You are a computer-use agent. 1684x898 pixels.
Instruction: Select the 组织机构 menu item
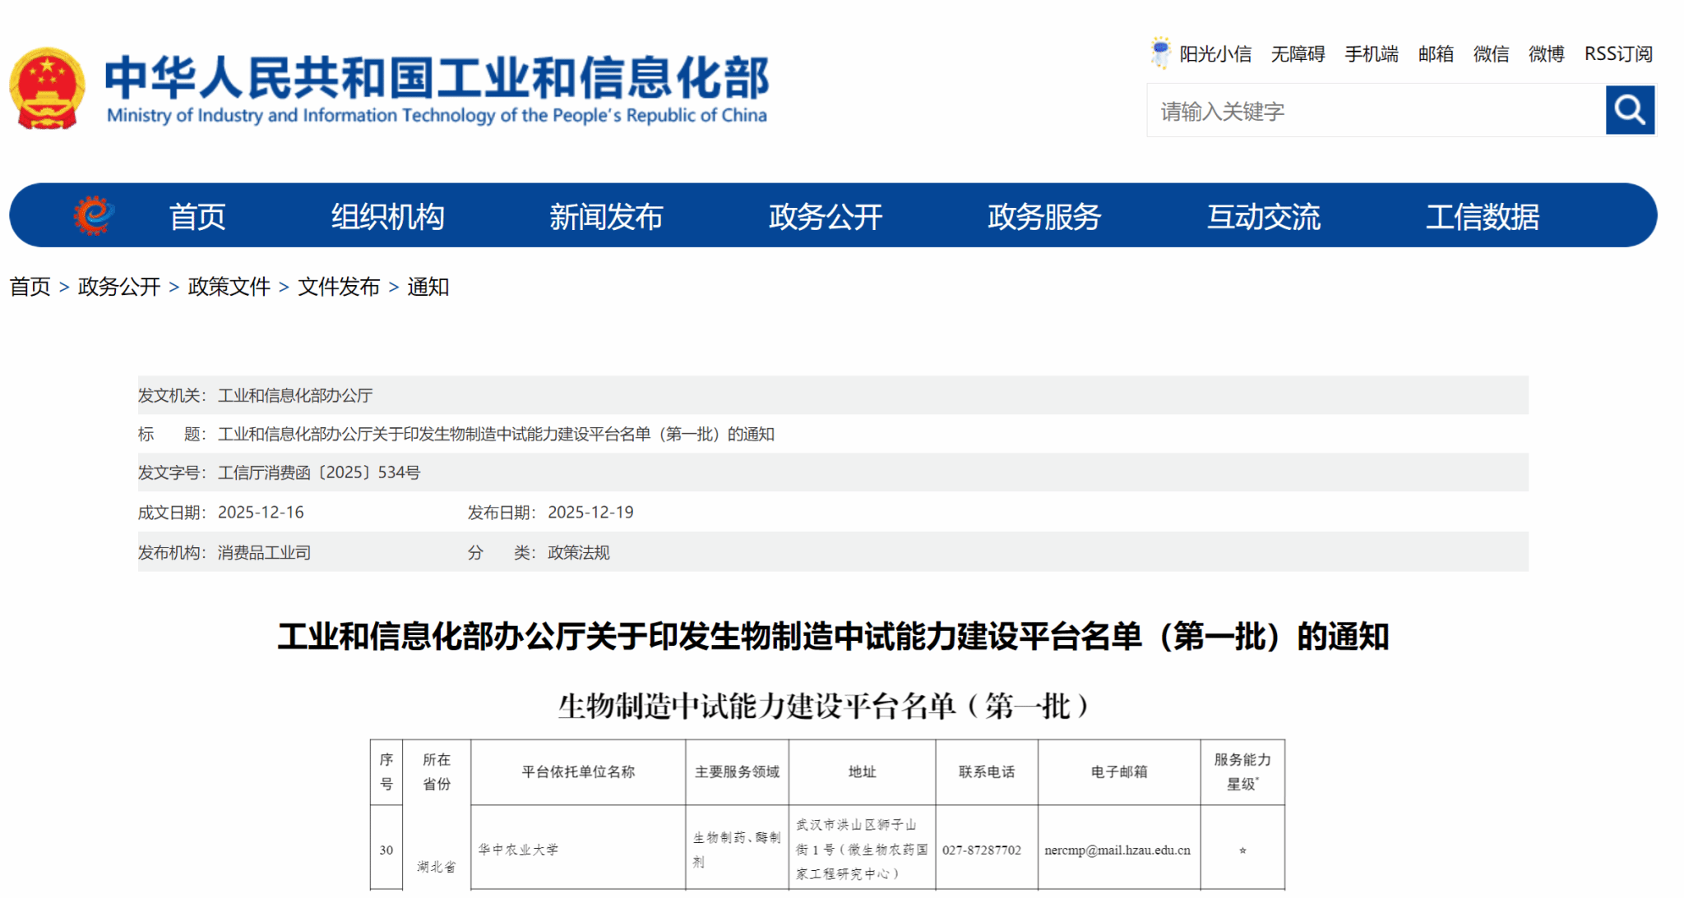pos(387,216)
